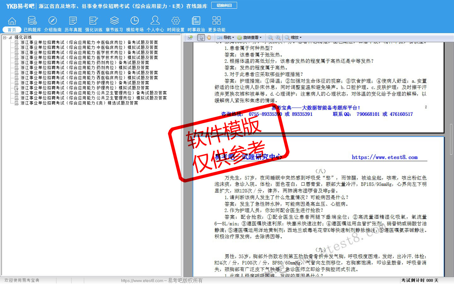Open the 旋转查看 rotate view dropdown

tap(249, 38)
